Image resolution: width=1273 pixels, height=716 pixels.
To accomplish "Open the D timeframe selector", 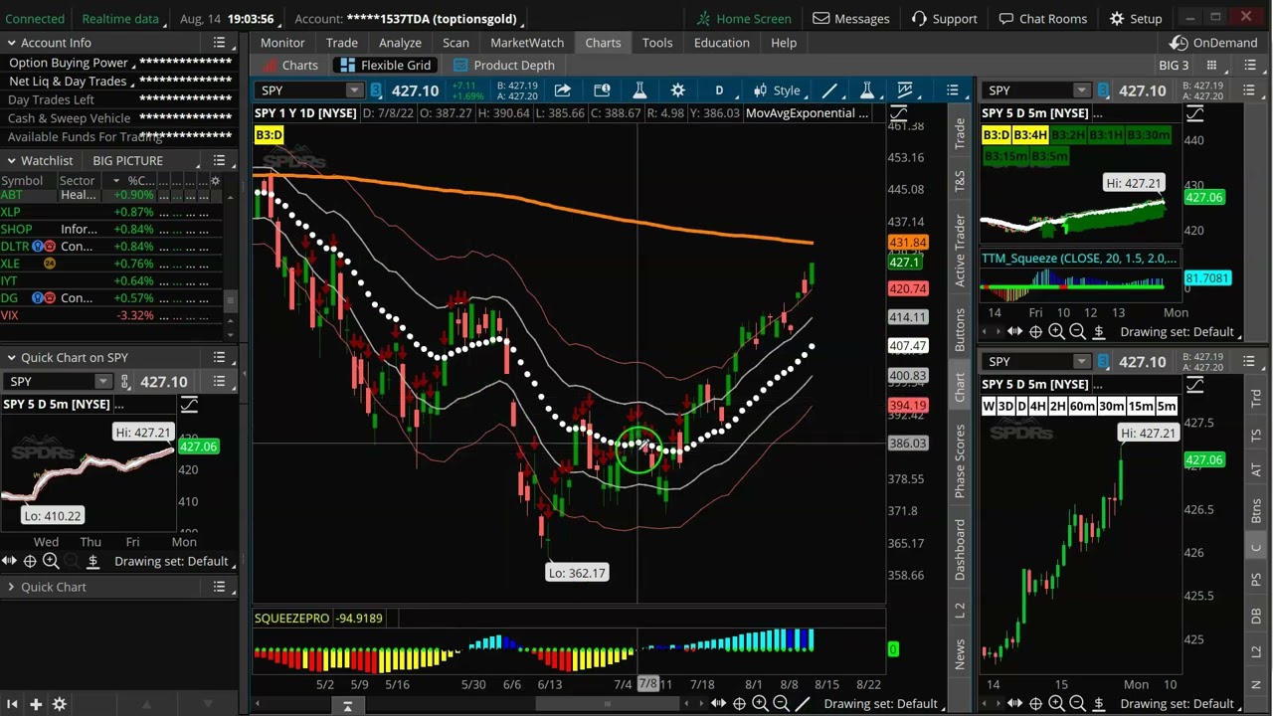I will point(719,90).
